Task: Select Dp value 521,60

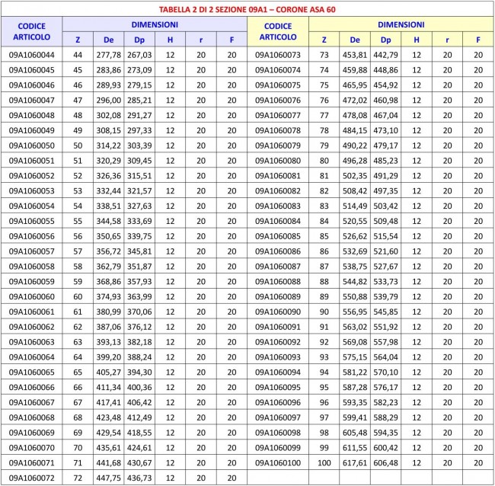Action: point(386,251)
